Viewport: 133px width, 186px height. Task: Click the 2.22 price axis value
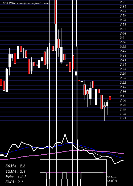[123, 83]
